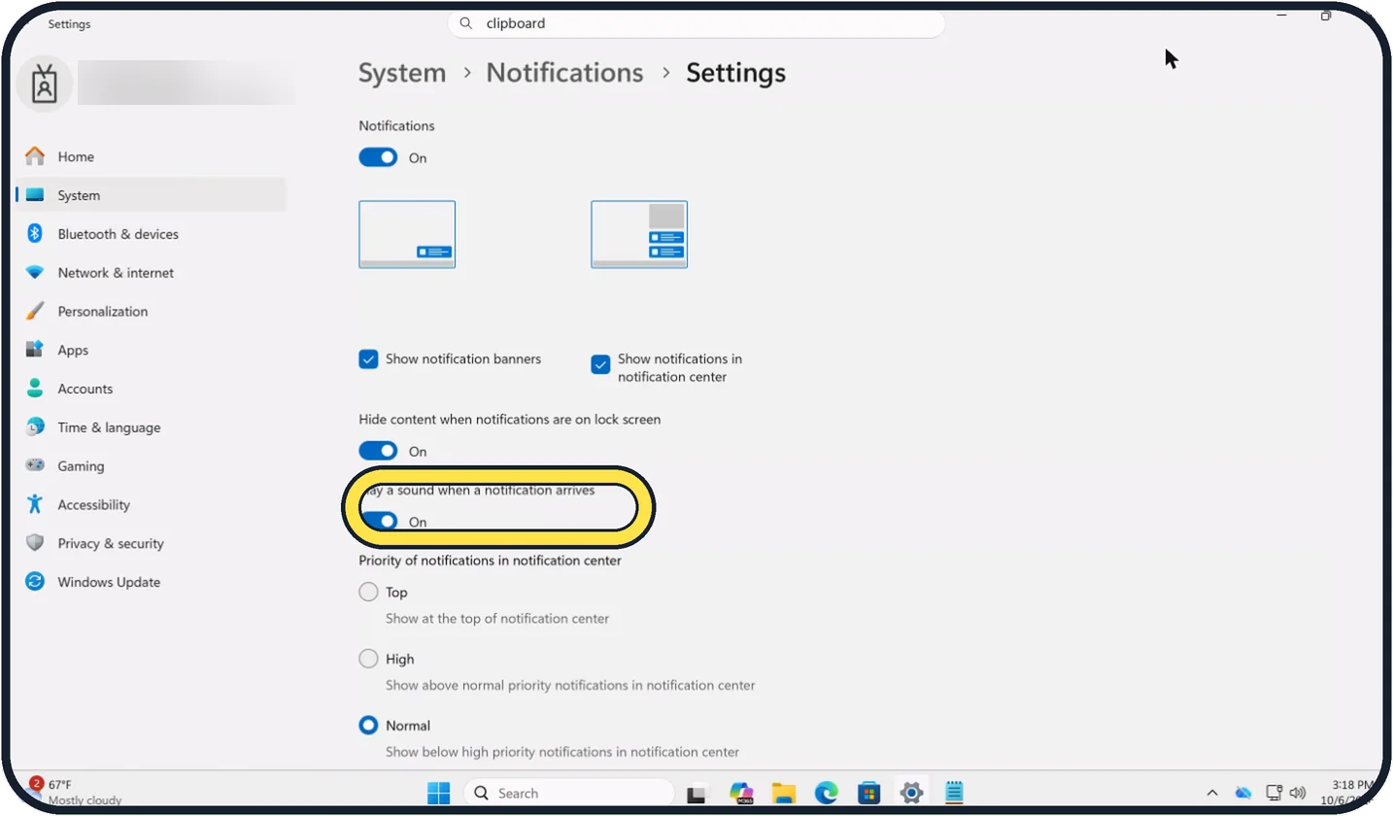Image resolution: width=1393 pixels, height=816 pixels.
Task: Open the Windows Start menu
Action: click(439, 794)
